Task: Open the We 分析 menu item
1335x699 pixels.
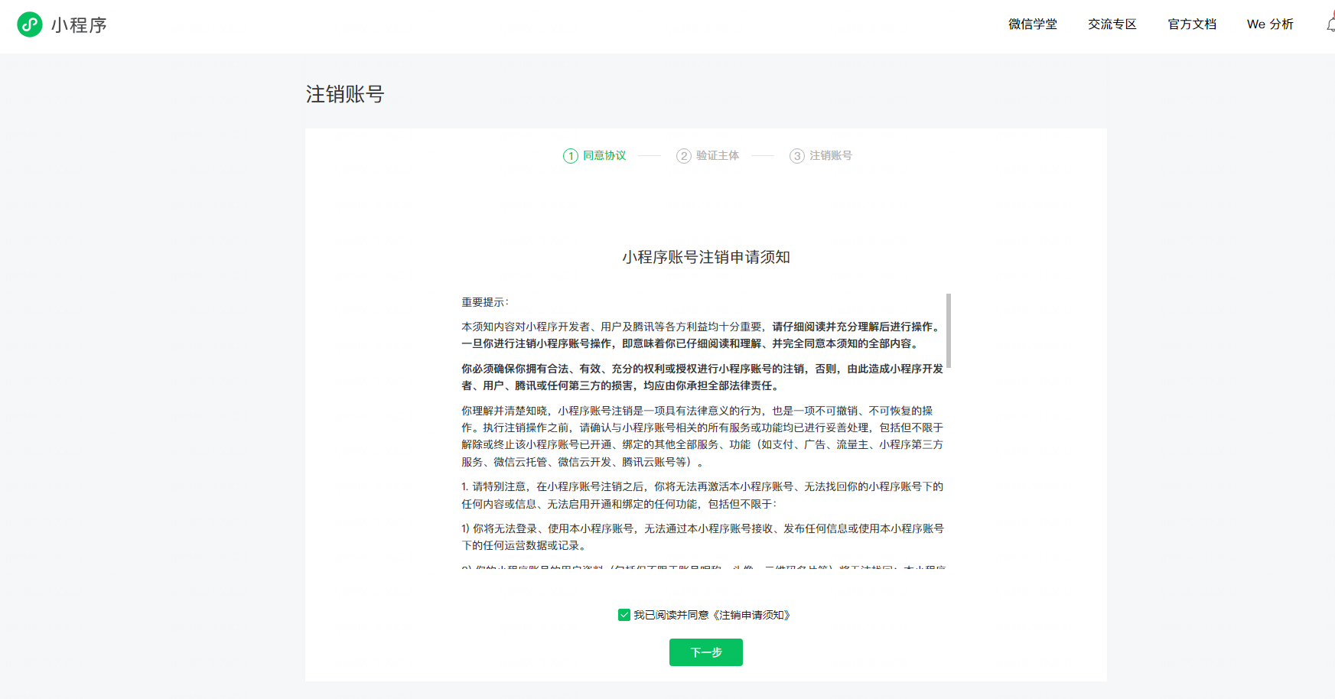Action: point(1270,24)
